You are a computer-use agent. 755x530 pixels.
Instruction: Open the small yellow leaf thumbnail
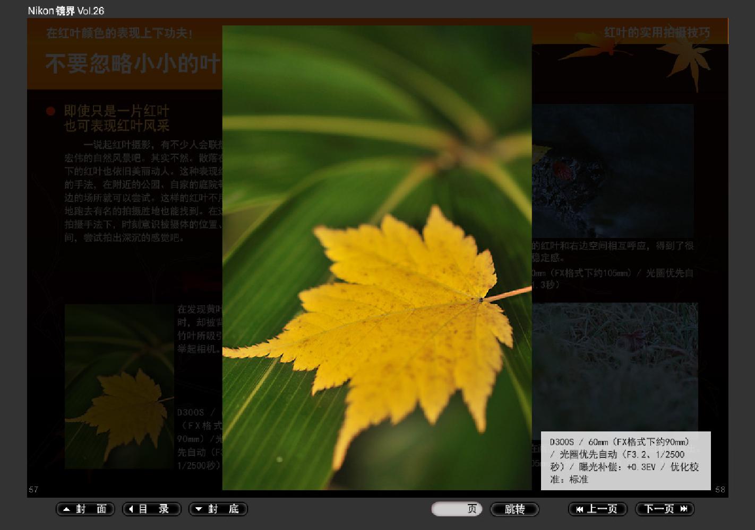[119, 386]
